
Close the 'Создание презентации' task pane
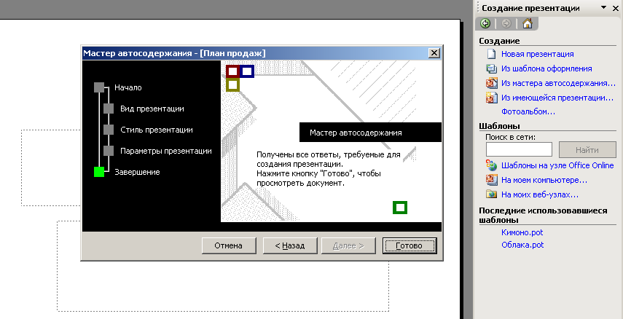click(616, 8)
